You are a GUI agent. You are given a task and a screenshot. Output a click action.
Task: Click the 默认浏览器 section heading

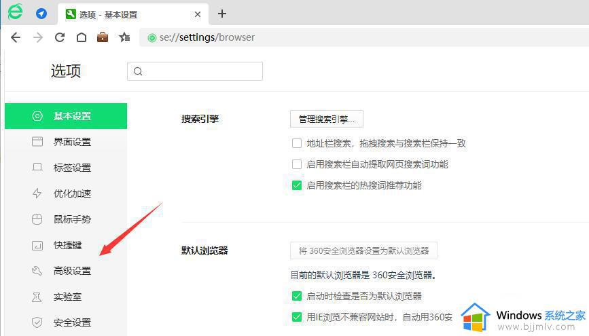pyautogui.click(x=204, y=250)
